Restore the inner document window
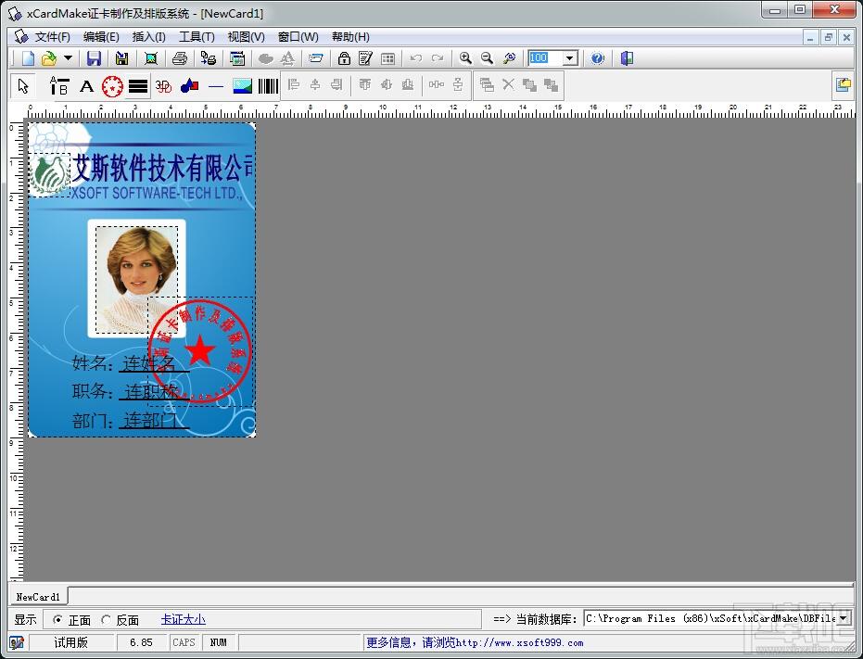 click(828, 37)
